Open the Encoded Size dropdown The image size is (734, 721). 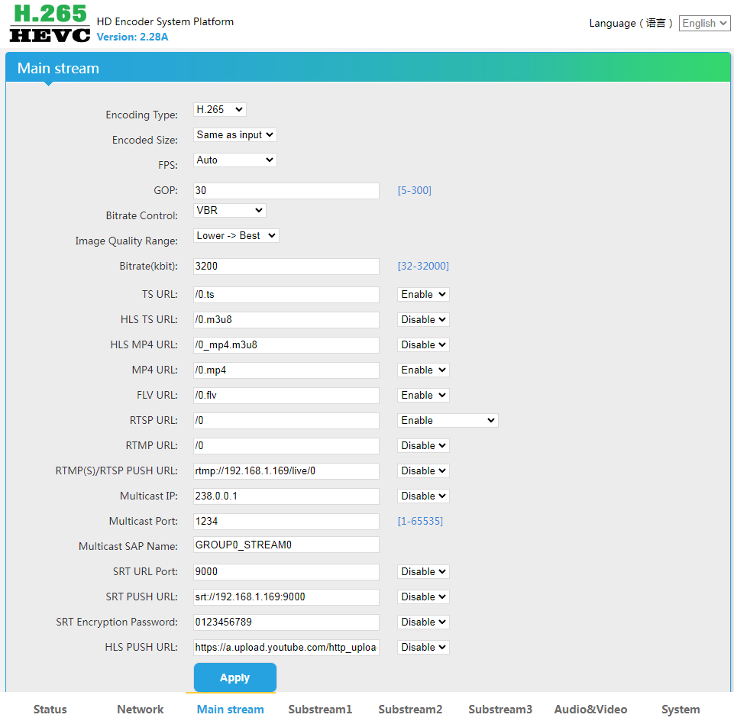234,134
